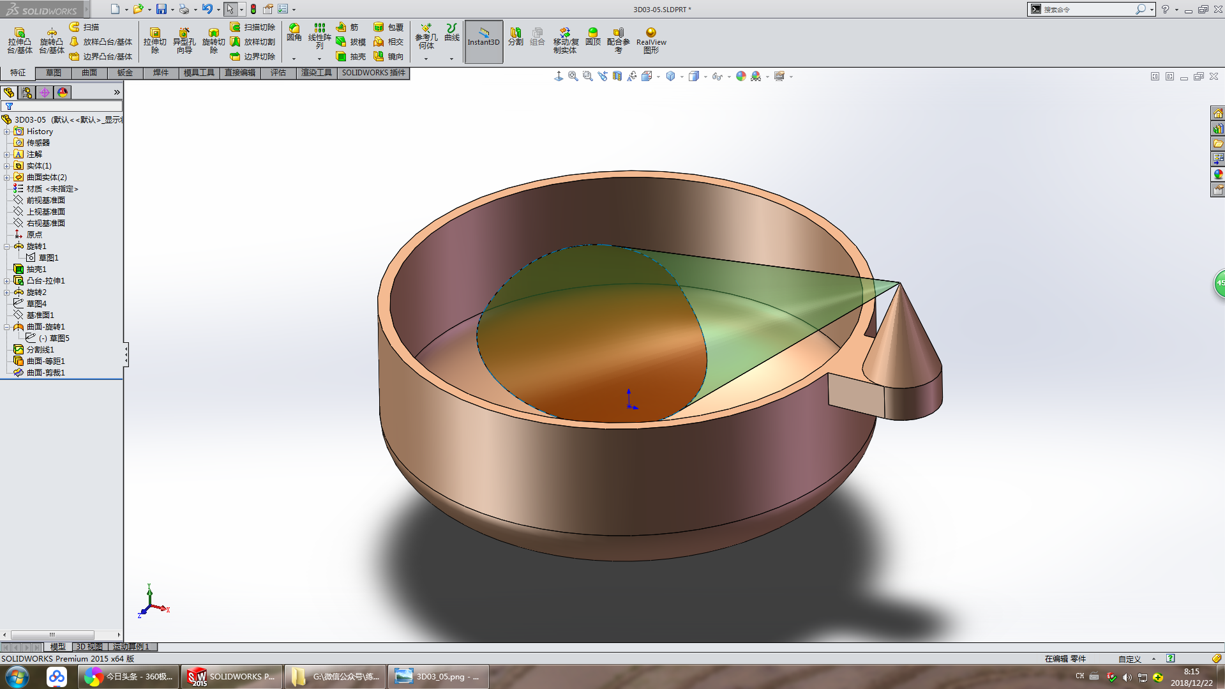Select the 拉伸凸台/基体 extrude boss tool

(19, 41)
